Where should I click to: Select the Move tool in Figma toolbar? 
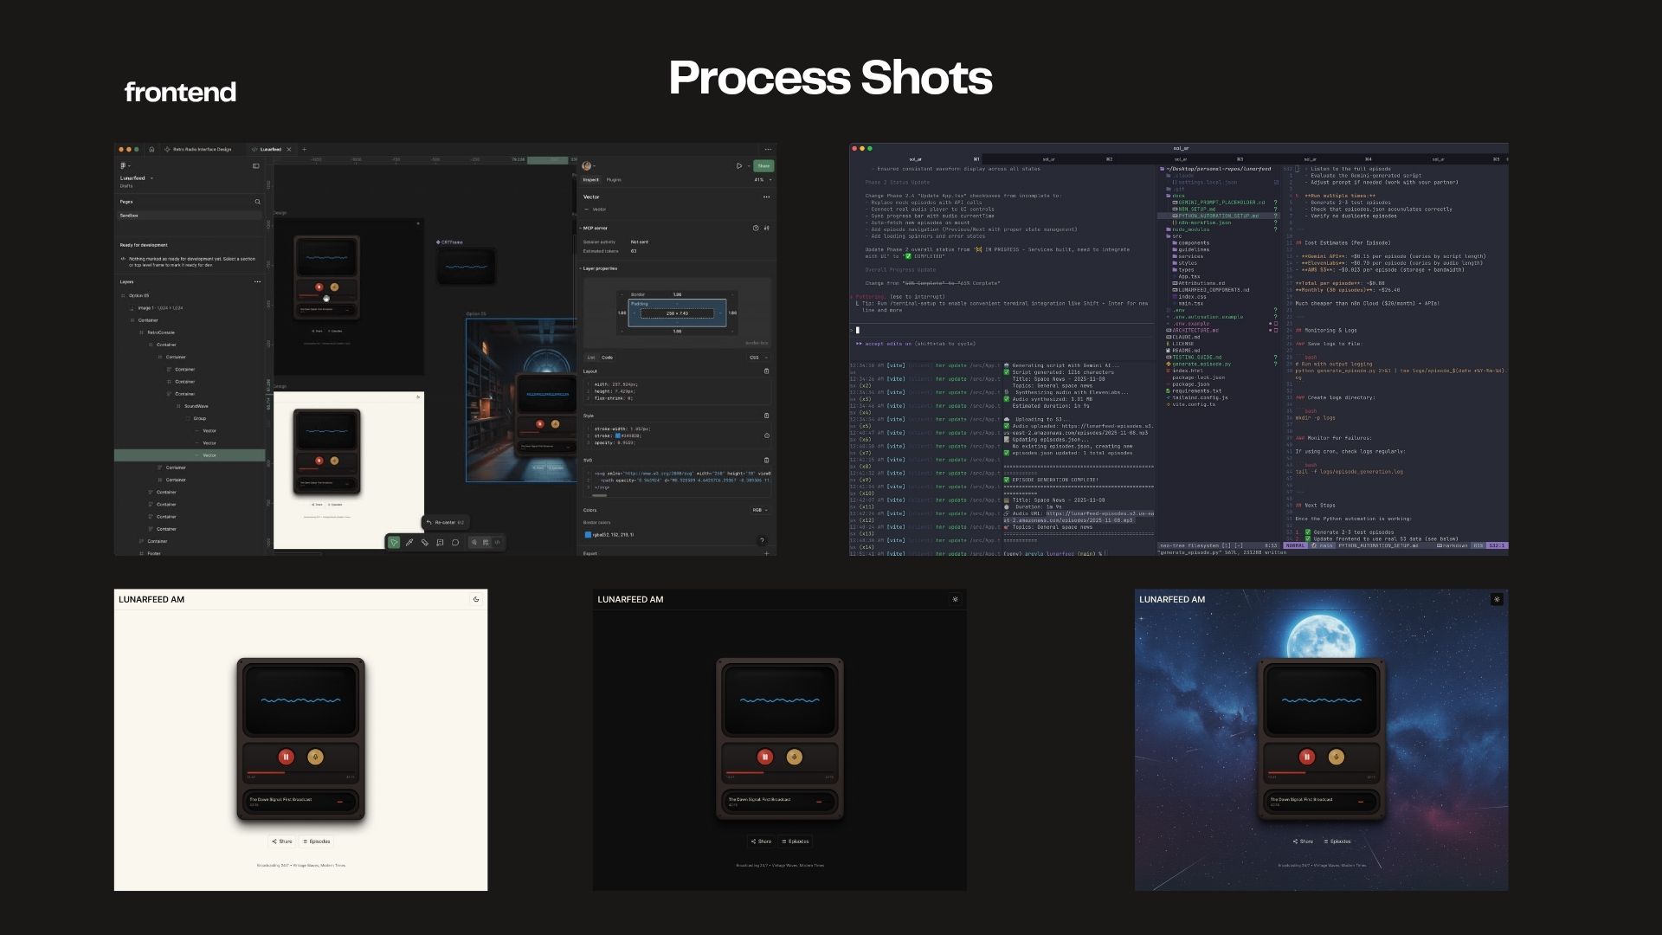pyautogui.click(x=394, y=543)
